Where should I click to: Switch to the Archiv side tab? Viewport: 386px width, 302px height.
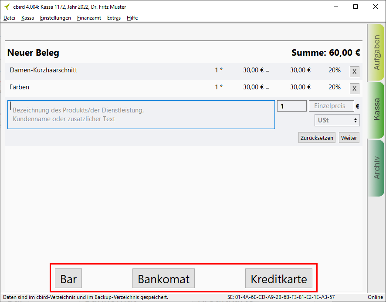pyautogui.click(x=376, y=167)
